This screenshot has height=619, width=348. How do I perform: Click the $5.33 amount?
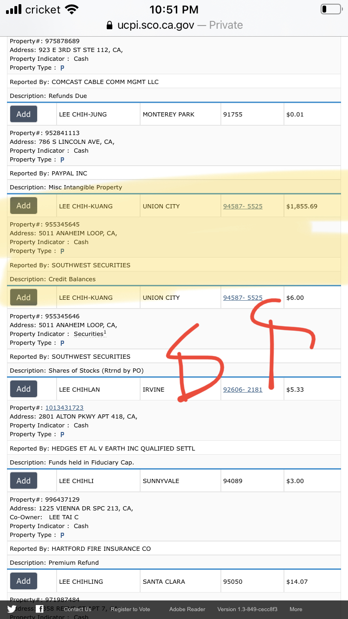pos(295,389)
